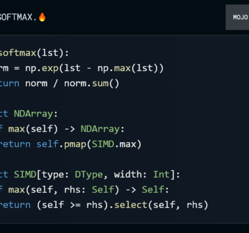Screen dimensions: 249x233
Task: Click the SOFTMAX file title text
Action: point(18,17)
